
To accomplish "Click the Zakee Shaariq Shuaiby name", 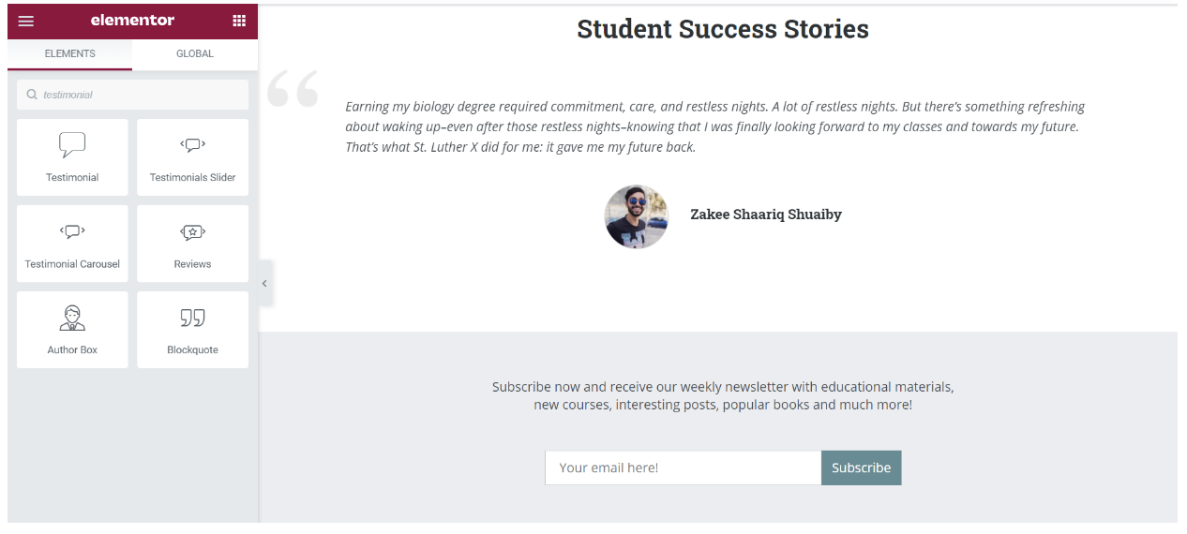I will point(766,215).
